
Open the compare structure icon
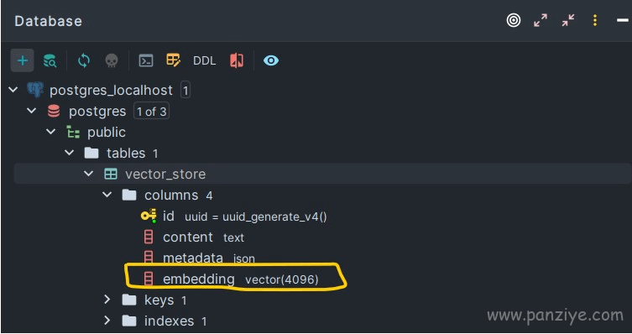[x=237, y=60]
